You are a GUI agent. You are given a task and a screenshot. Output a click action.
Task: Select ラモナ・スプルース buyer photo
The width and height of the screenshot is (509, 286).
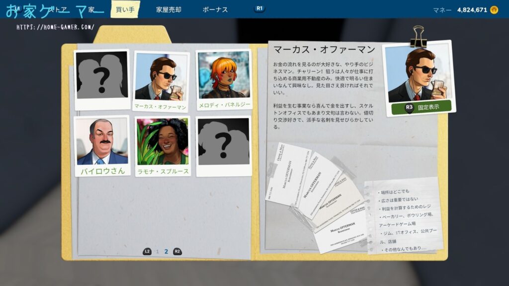click(x=163, y=146)
